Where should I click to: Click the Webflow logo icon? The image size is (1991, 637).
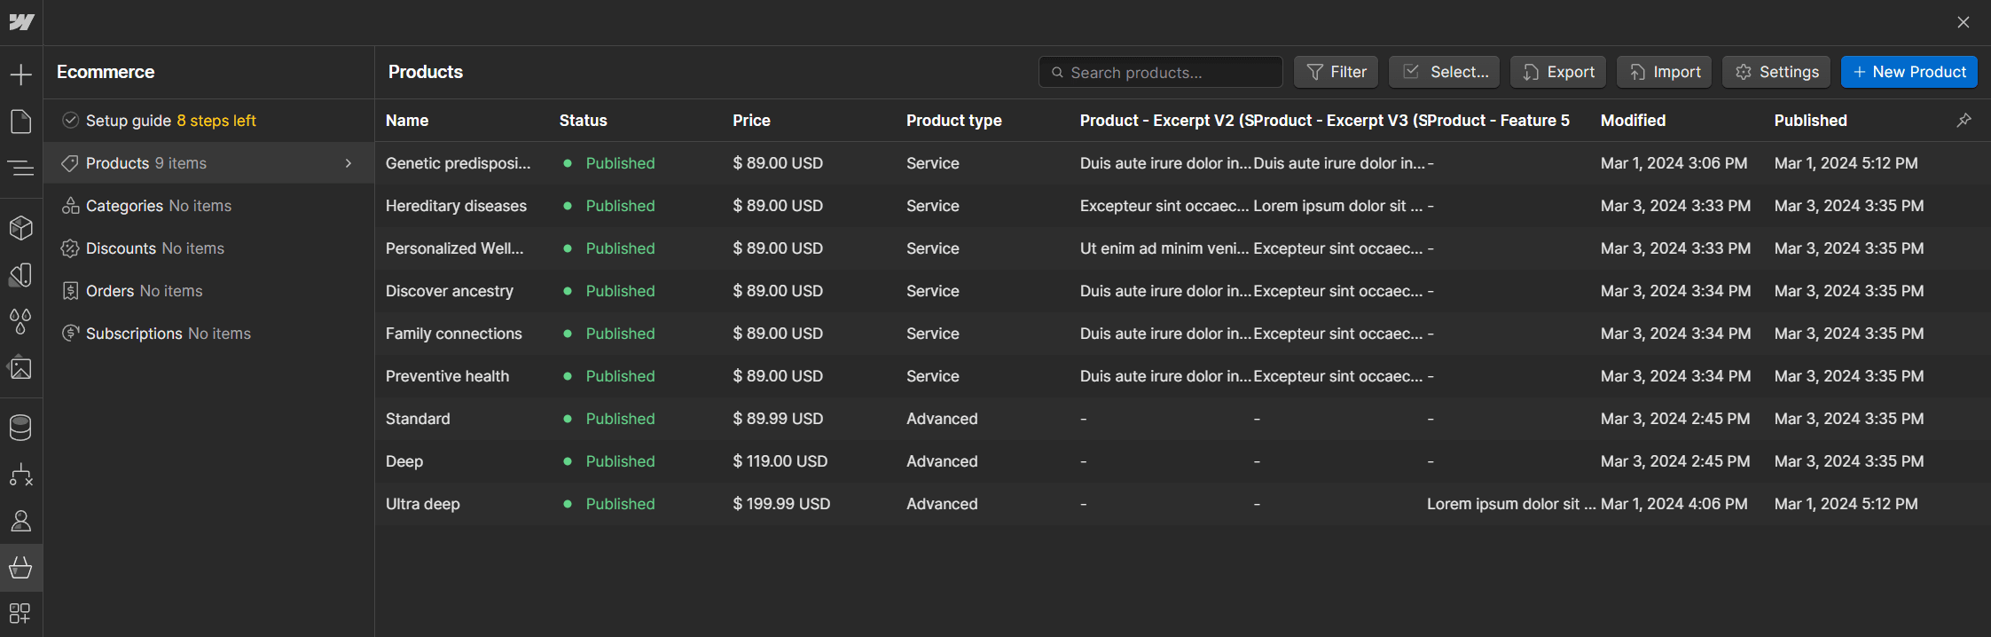click(21, 22)
